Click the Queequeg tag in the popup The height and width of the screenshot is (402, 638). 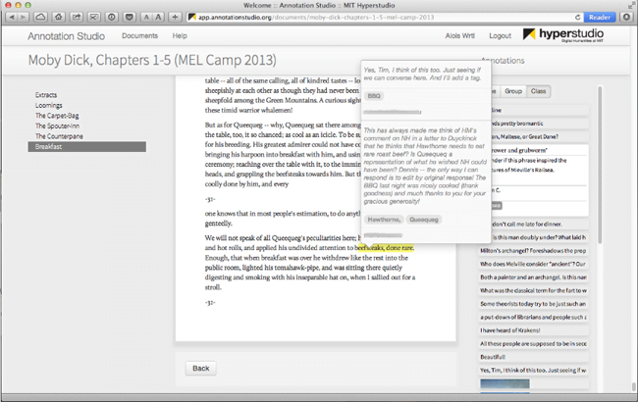424,220
